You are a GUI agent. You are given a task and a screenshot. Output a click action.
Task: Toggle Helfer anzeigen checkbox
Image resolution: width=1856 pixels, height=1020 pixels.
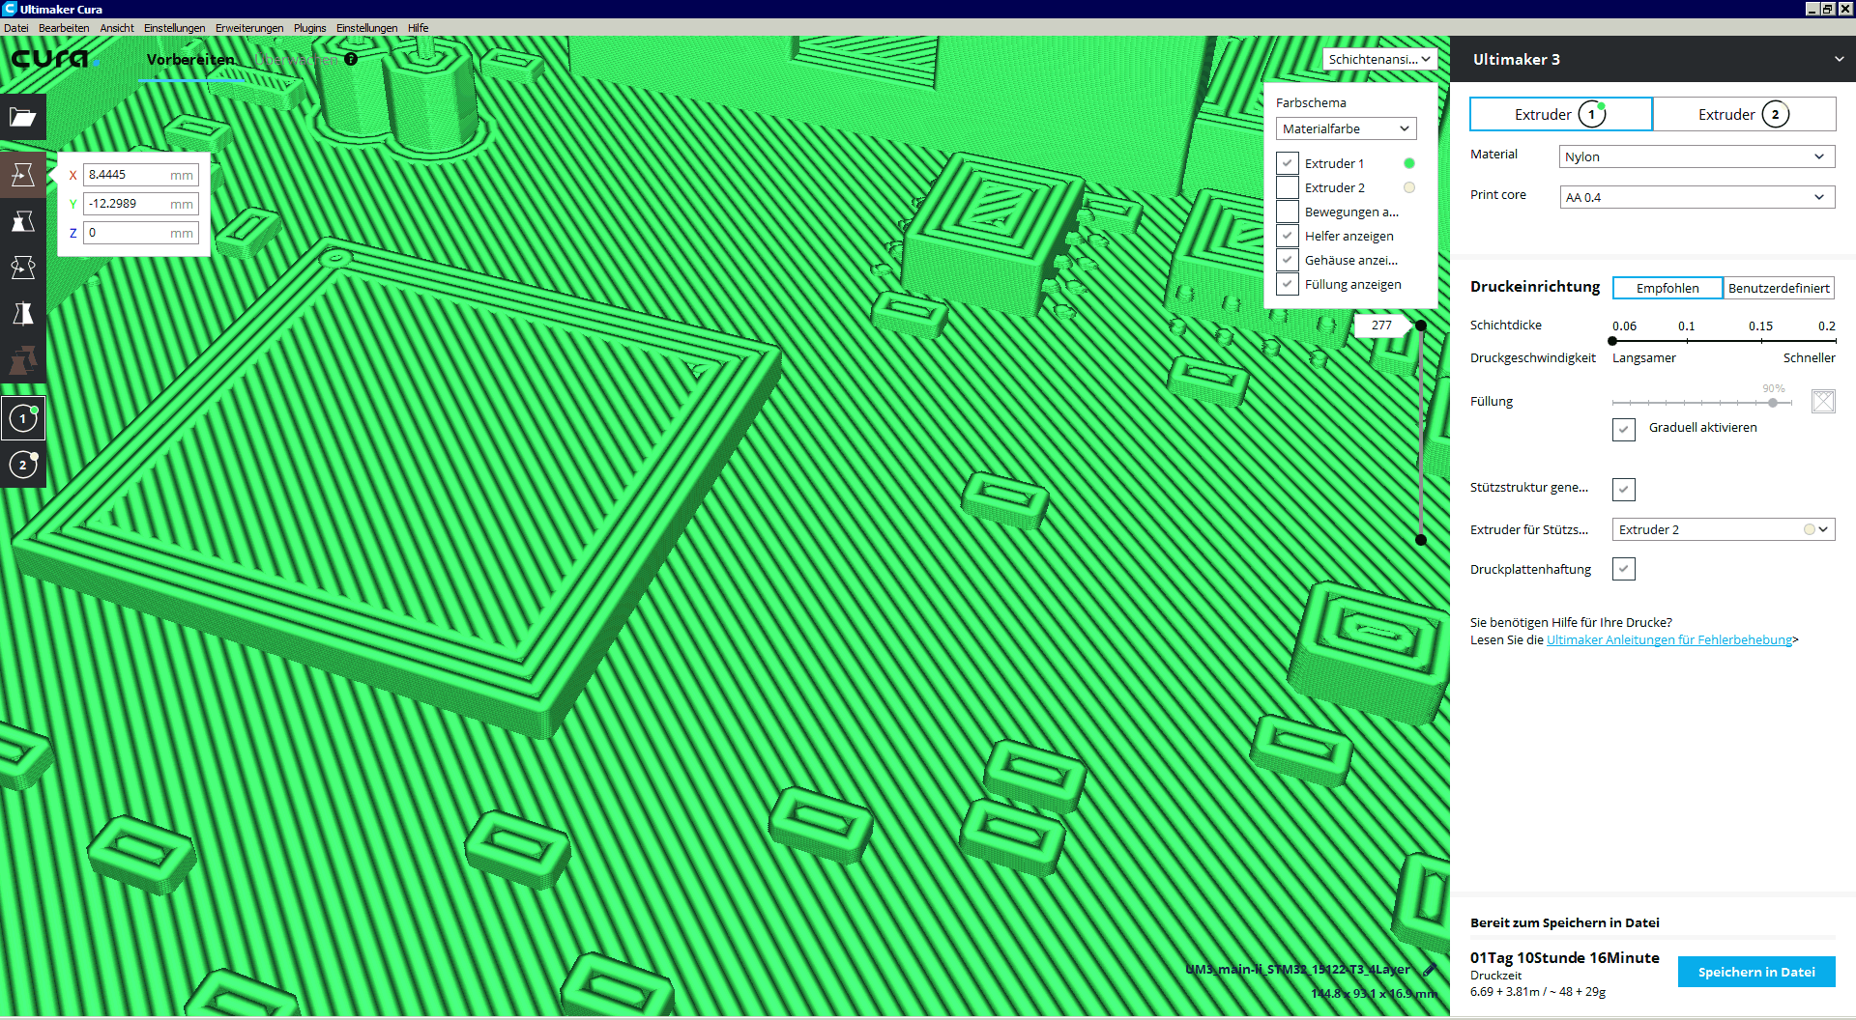pos(1288,236)
